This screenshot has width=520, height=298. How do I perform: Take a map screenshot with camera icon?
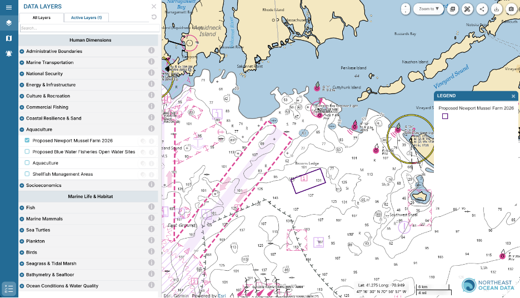pos(511,9)
